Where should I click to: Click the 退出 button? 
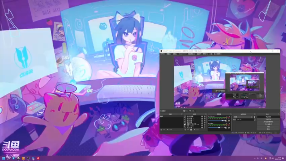(268, 129)
